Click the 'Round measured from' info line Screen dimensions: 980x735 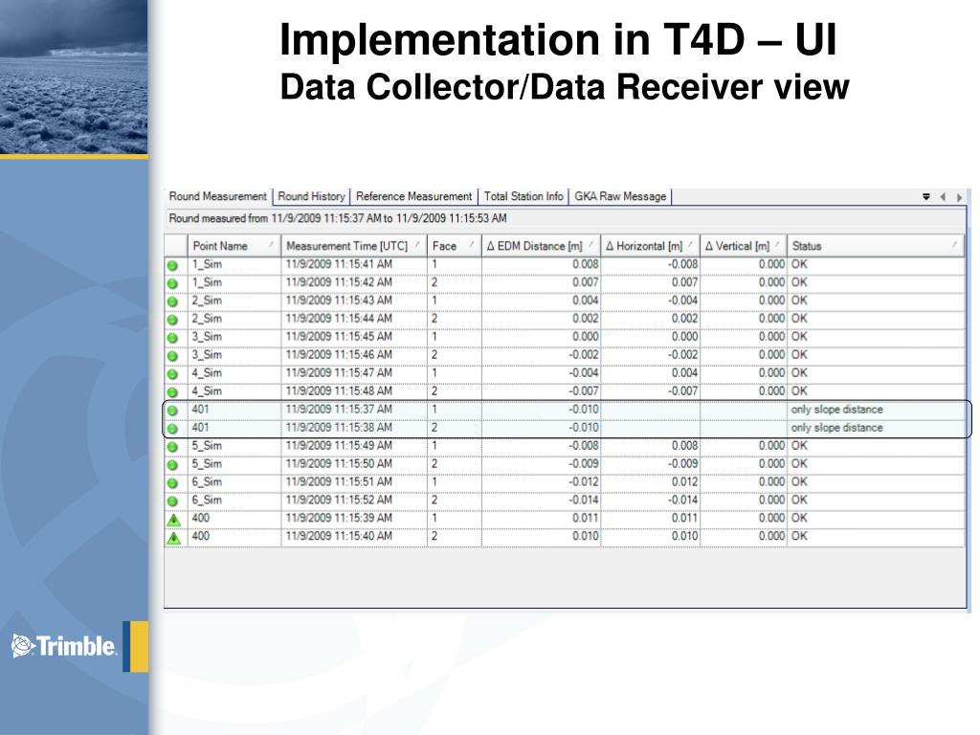(x=338, y=218)
